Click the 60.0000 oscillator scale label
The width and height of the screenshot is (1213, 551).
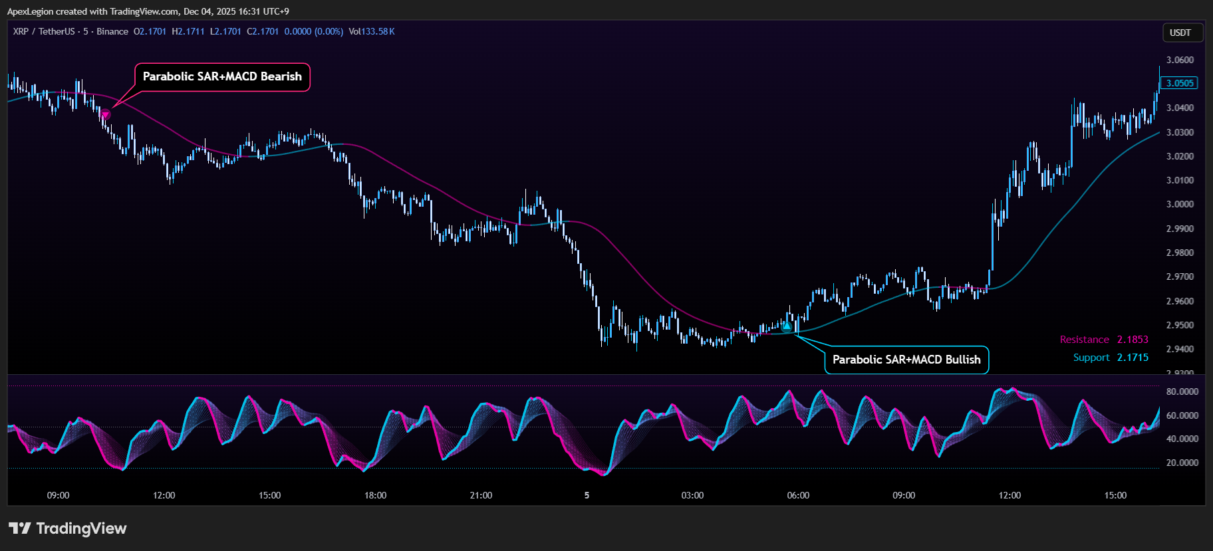pos(1182,415)
